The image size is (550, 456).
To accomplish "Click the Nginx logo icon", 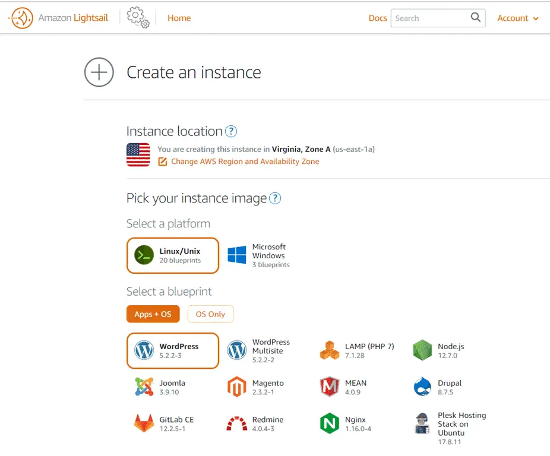I will click(330, 423).
